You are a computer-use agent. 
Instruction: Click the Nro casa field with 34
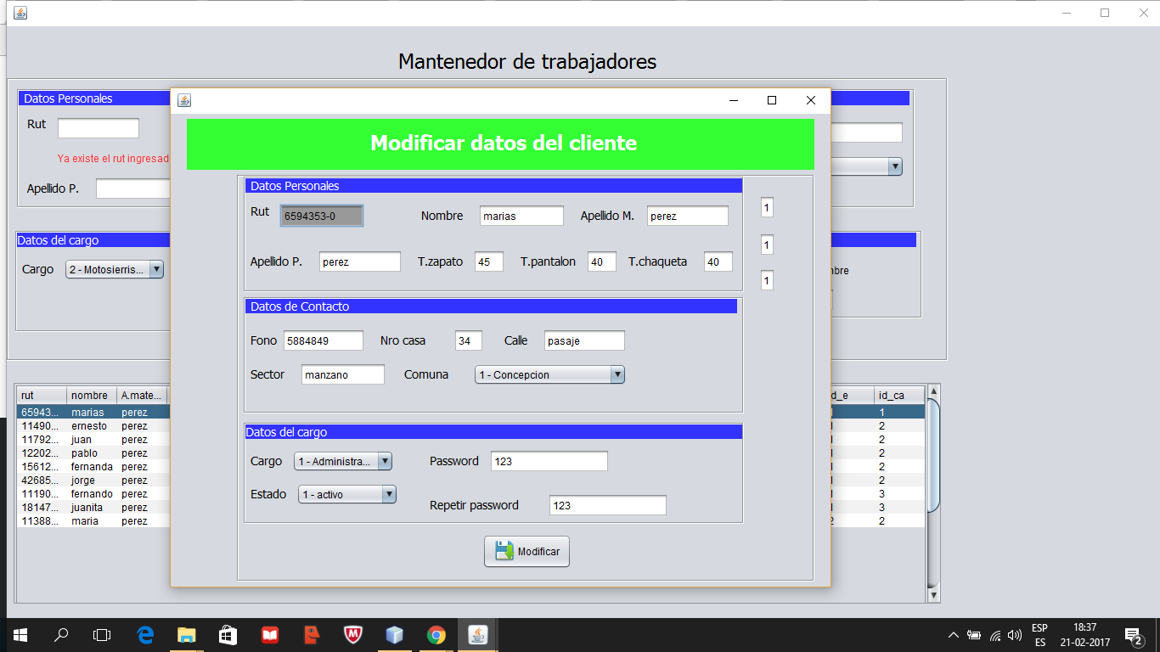[x=469, y=340]
